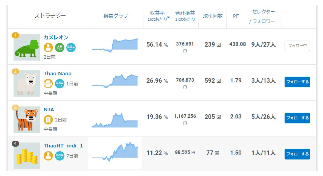Sort by 収益率 column dropdown arrow

[168, 18]
